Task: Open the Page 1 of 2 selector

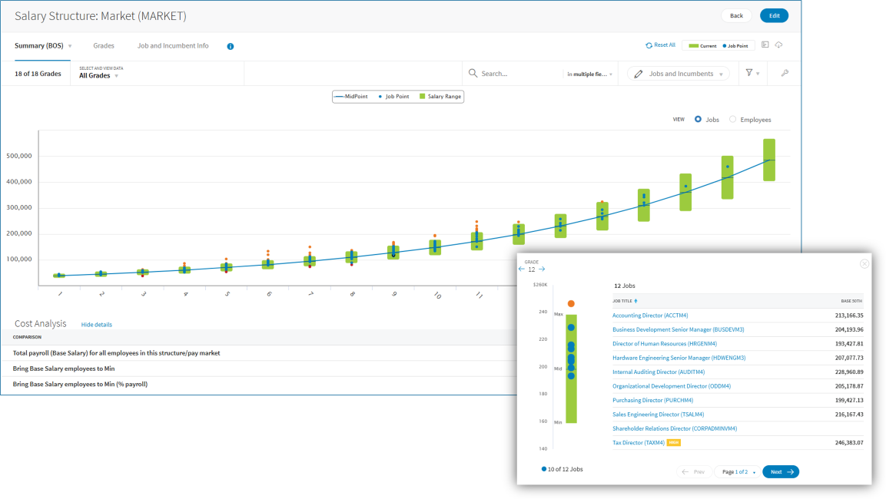Action: [738, 472]
